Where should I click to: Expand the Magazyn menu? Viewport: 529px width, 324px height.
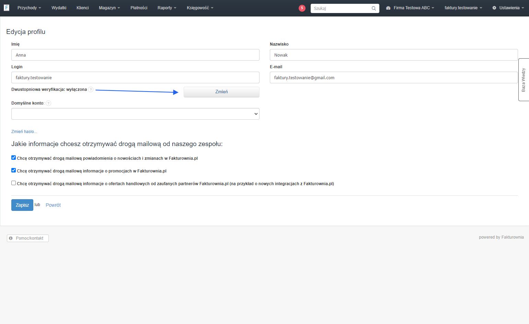tap(110, 8)
